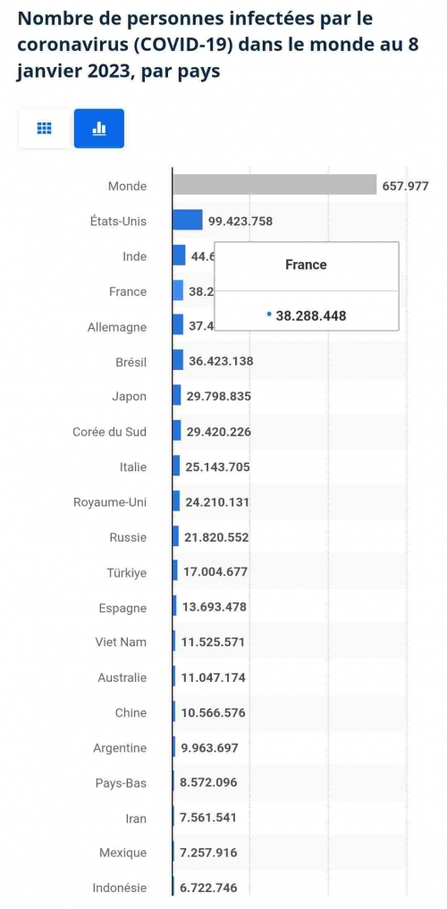447x909 pixels.
Task: Click the Türkiye bar
Action: pyautogui.click(x=175, y=571)
